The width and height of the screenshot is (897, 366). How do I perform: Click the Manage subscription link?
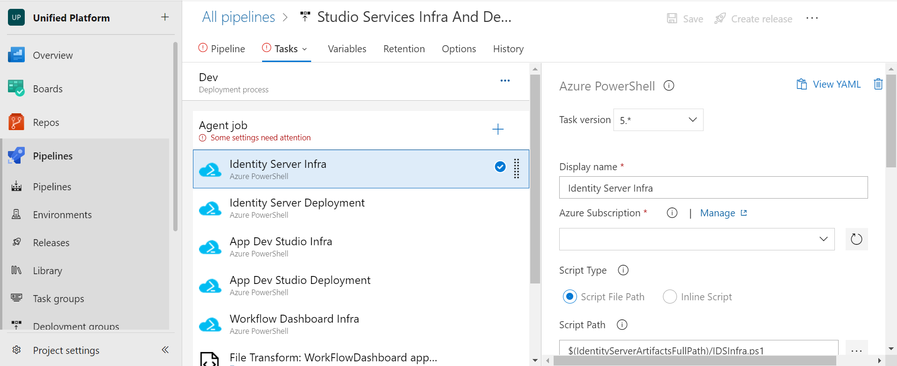coord(724,213)
